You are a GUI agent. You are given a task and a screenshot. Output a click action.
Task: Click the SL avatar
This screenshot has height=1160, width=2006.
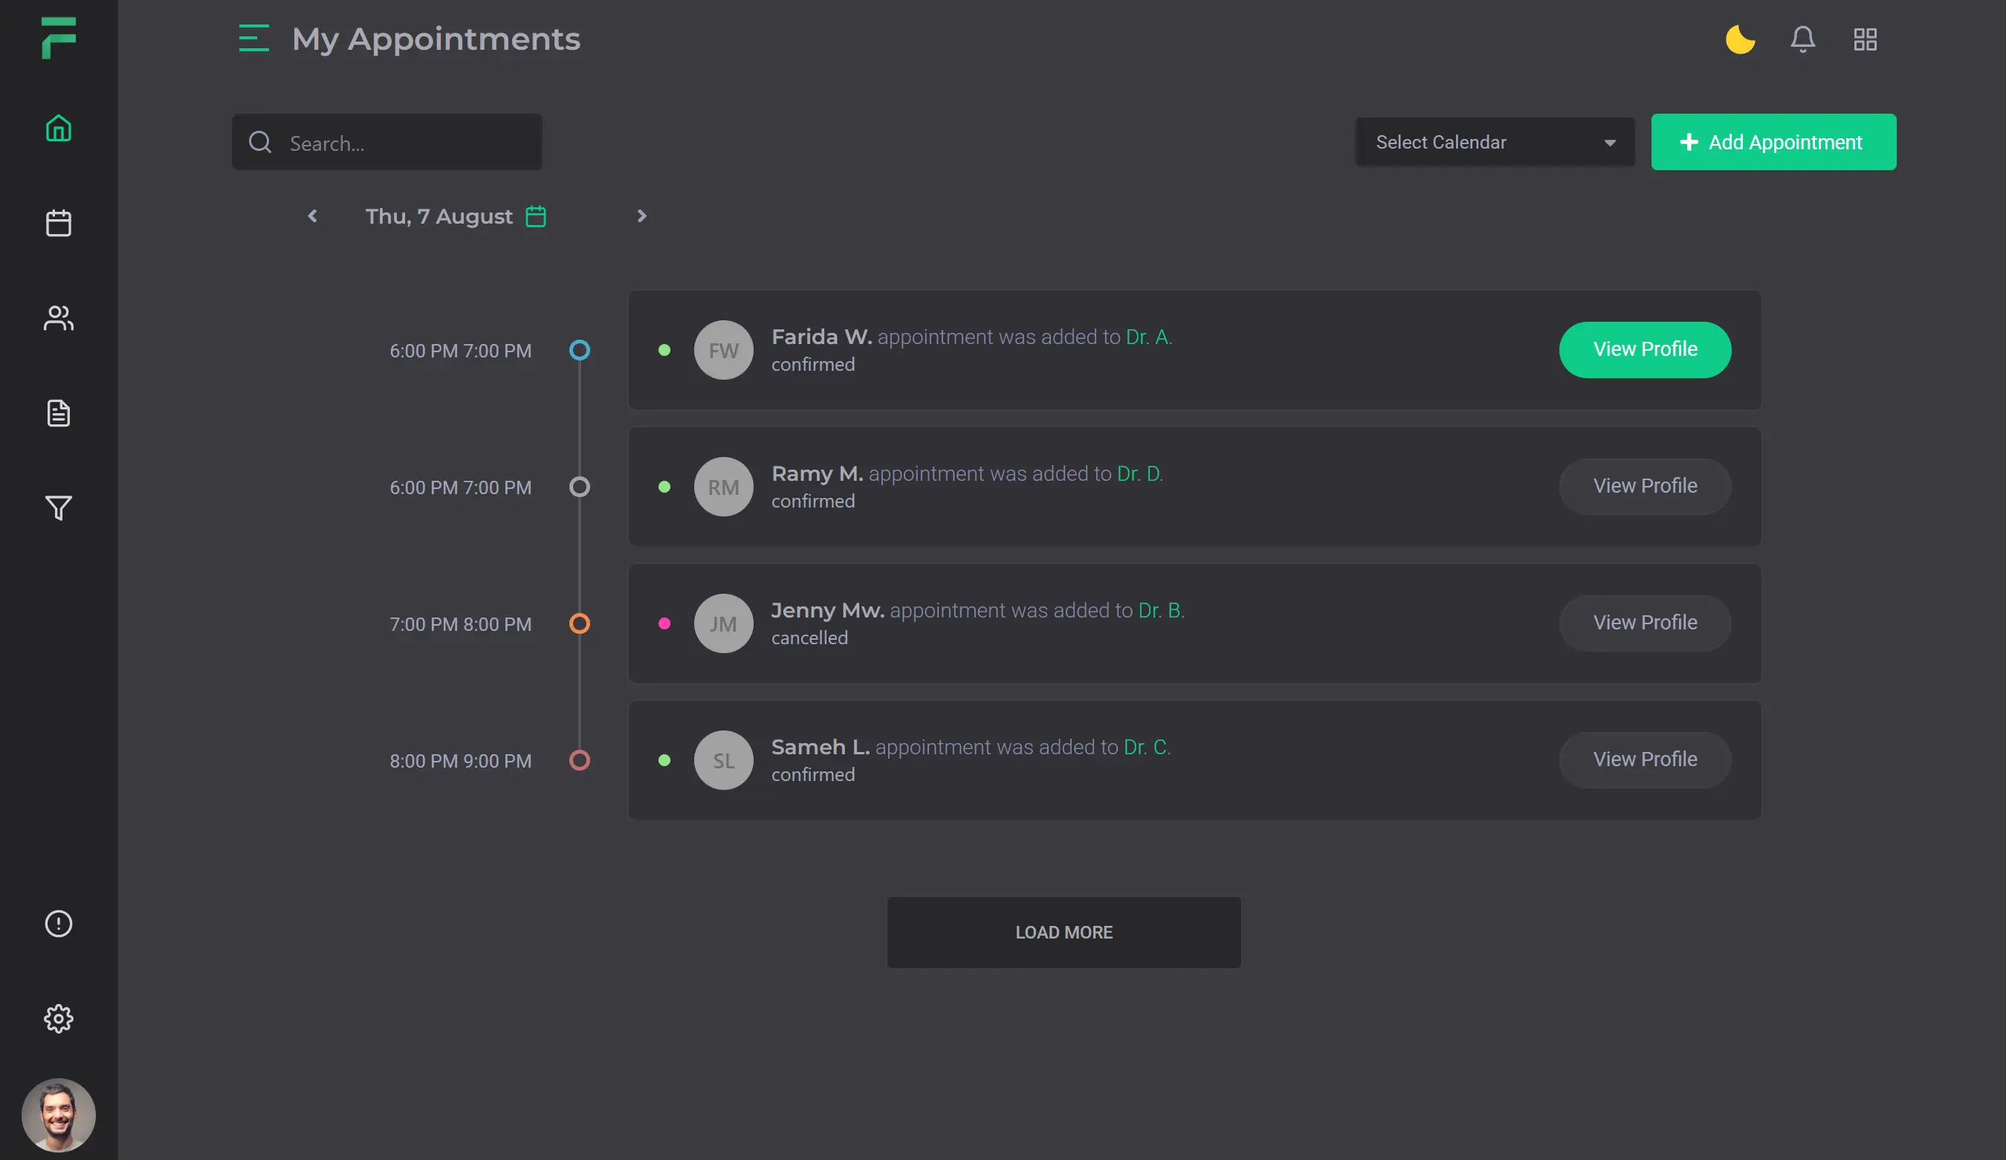click(722, 760)
